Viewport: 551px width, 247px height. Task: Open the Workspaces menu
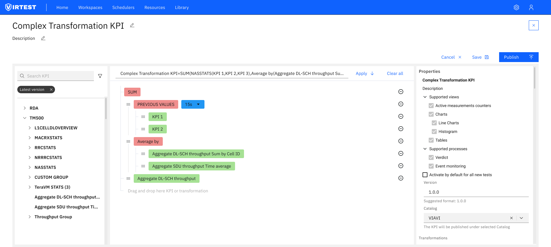coord(90,7)
